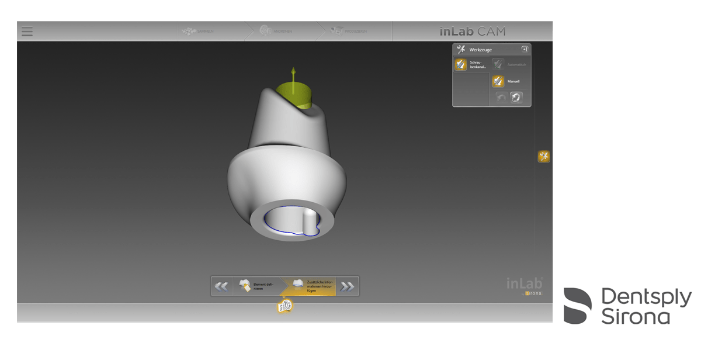Screen dimensions: 701x346
Task: Click the green screw channel cylinder
Action: coord(294,94)
